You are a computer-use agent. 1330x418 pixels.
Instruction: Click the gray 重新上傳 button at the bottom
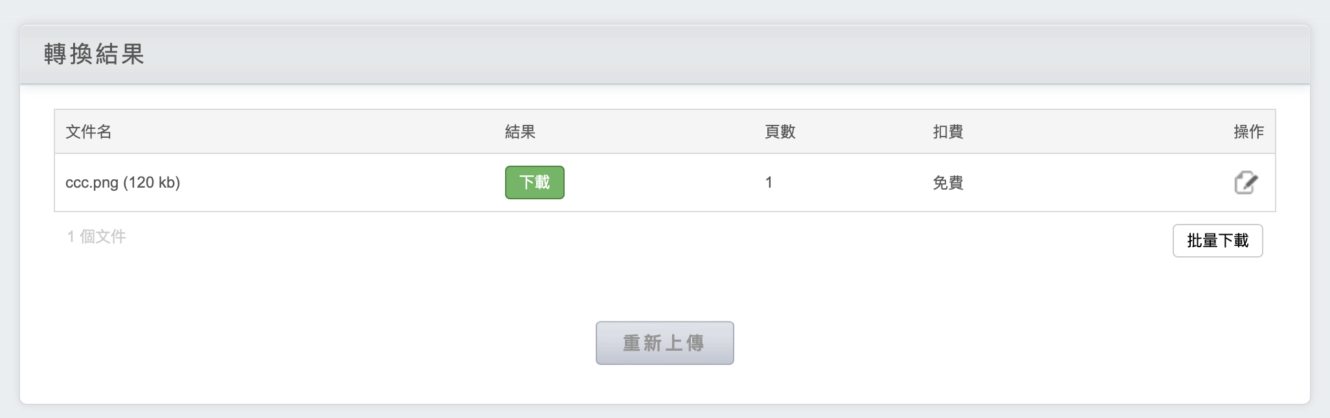tap(664, 343)
